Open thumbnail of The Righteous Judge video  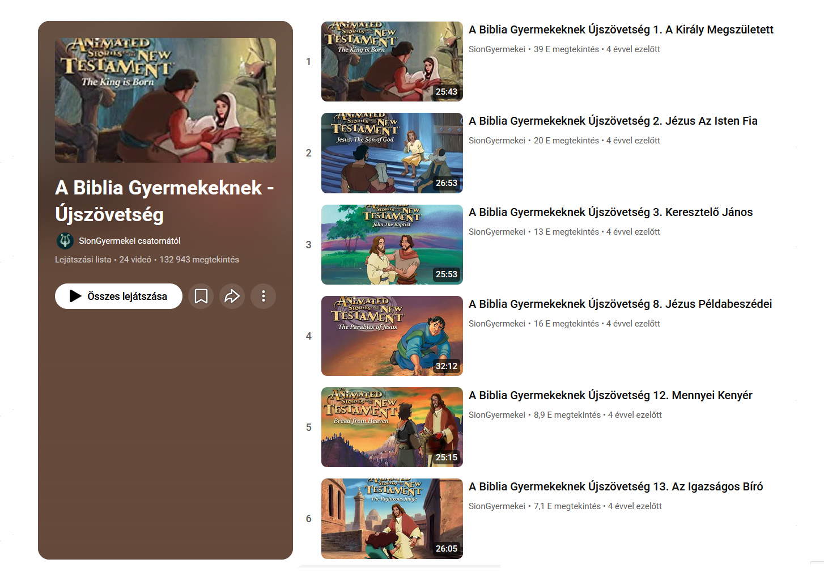pyautogui.click(x=392, y=518)
